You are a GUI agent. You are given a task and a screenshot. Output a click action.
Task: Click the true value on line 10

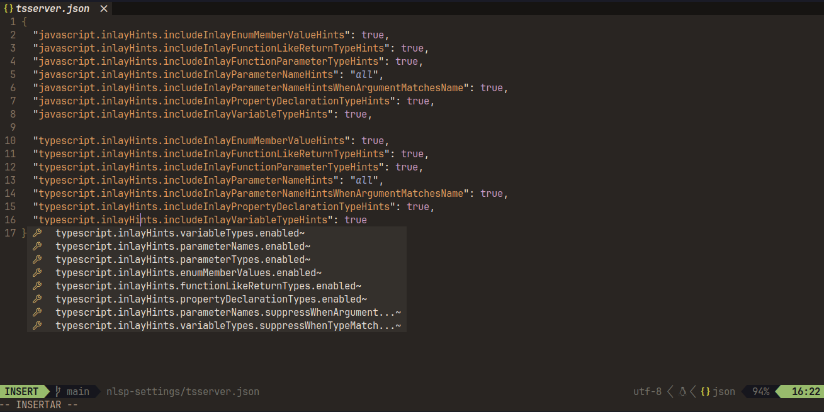tap(373, 141)
